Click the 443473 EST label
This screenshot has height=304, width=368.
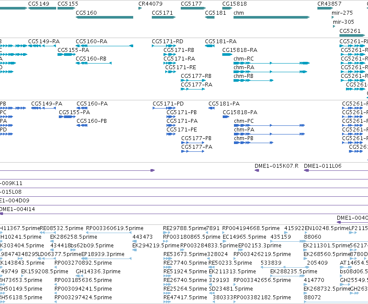tap(143, 237)
